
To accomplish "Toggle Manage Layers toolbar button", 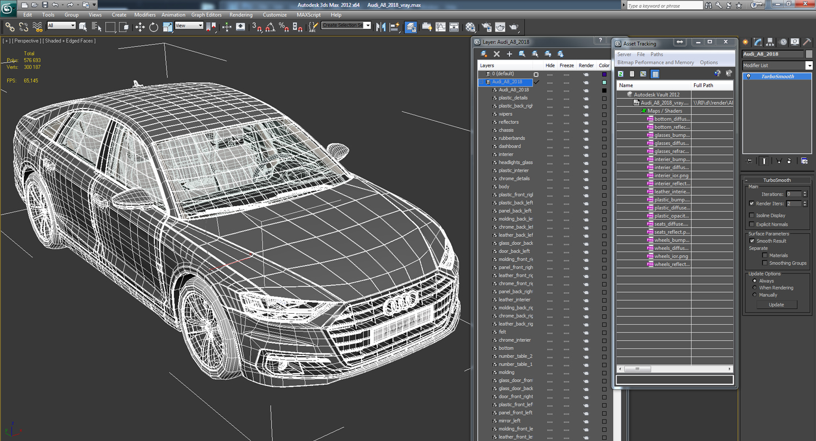I will click(411, 26).
